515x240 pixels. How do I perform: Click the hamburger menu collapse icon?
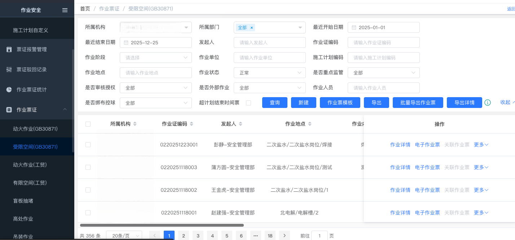point(65,10)
